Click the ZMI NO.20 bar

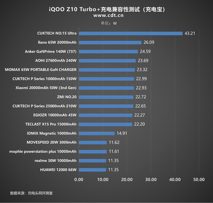[106, 97]
